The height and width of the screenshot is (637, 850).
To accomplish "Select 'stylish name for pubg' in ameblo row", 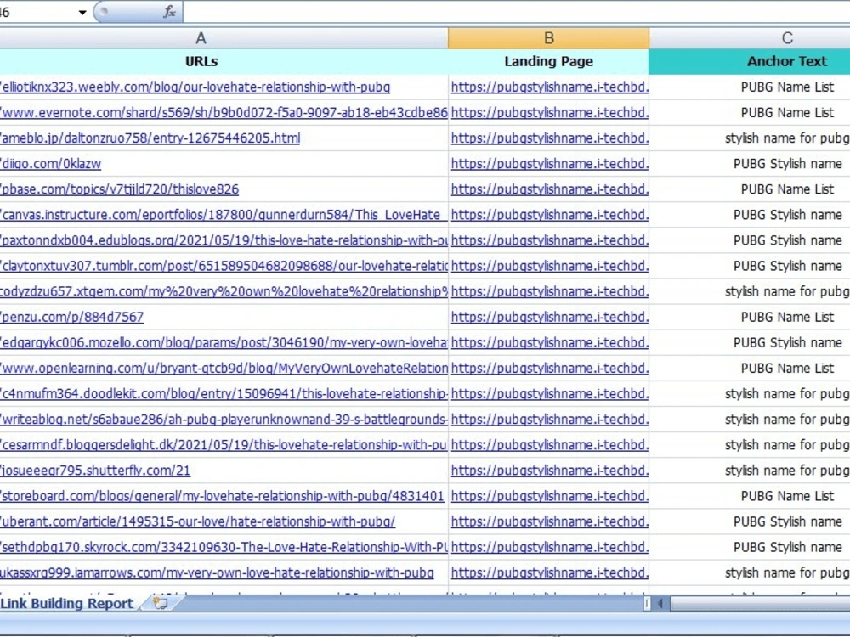I will pos(787,138).
